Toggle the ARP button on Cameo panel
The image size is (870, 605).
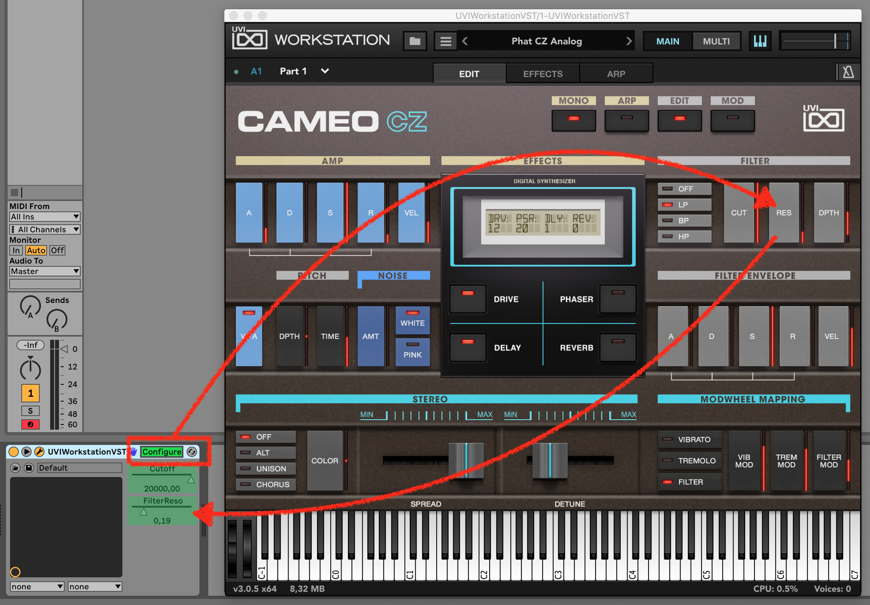click(x=626, y=121)
